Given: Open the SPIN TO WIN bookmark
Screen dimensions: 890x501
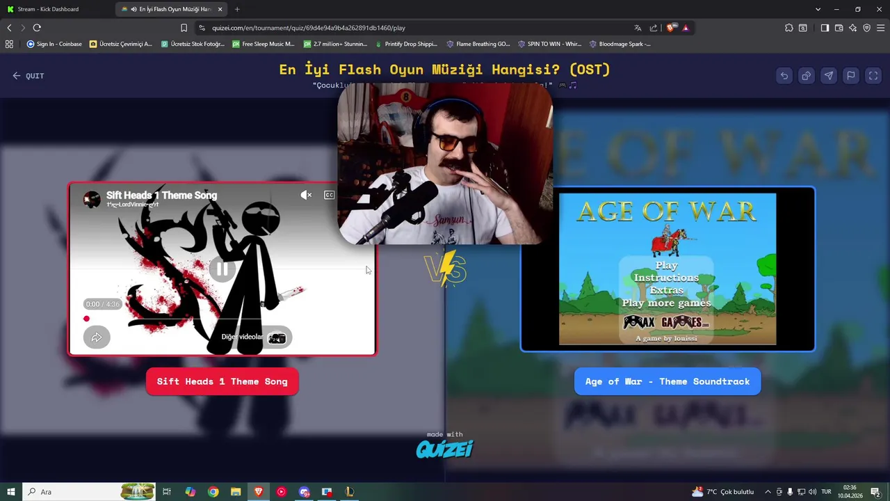Looking at the screenshot, I should click(549, 44).
